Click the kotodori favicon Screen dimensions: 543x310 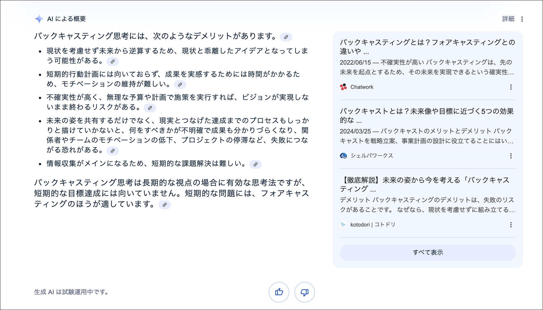point(343,225)
